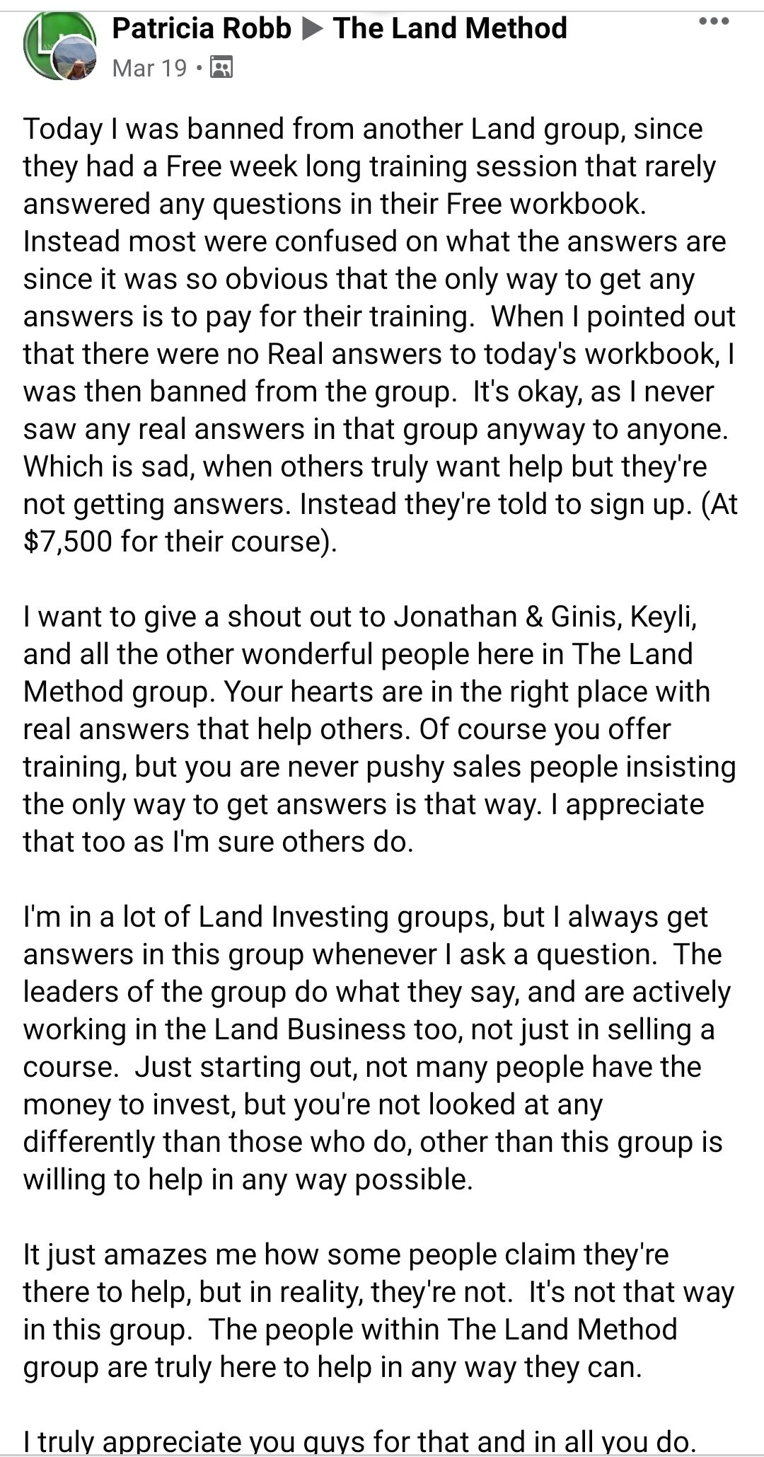Open the three-dot post options menu
764x1457 pixels.
pos(713,22)
